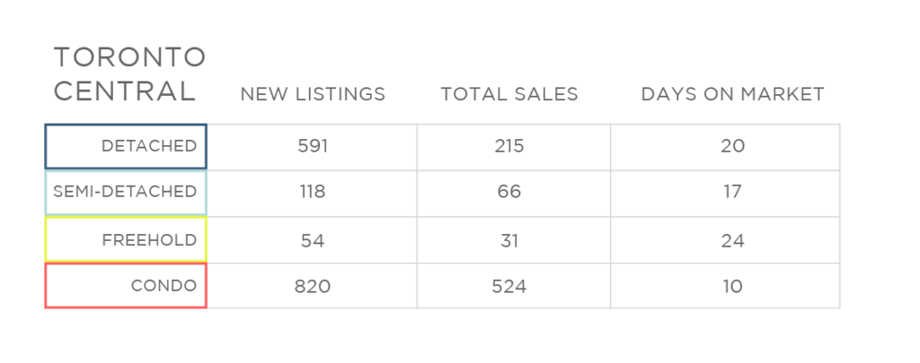Select Condo new listings value 820
Viewport: 920px width, 363px height.
pyautogui.click(x=312, y=286)
